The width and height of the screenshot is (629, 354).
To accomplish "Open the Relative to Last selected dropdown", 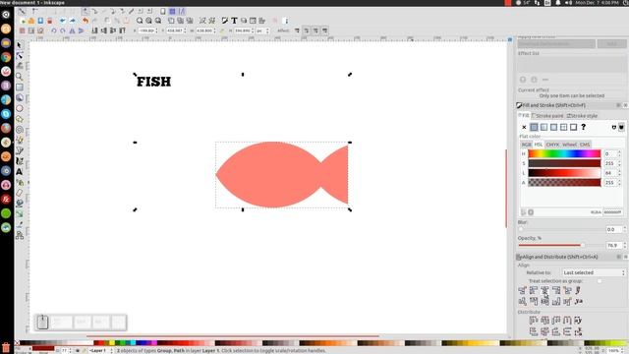I will coord(594,272).
